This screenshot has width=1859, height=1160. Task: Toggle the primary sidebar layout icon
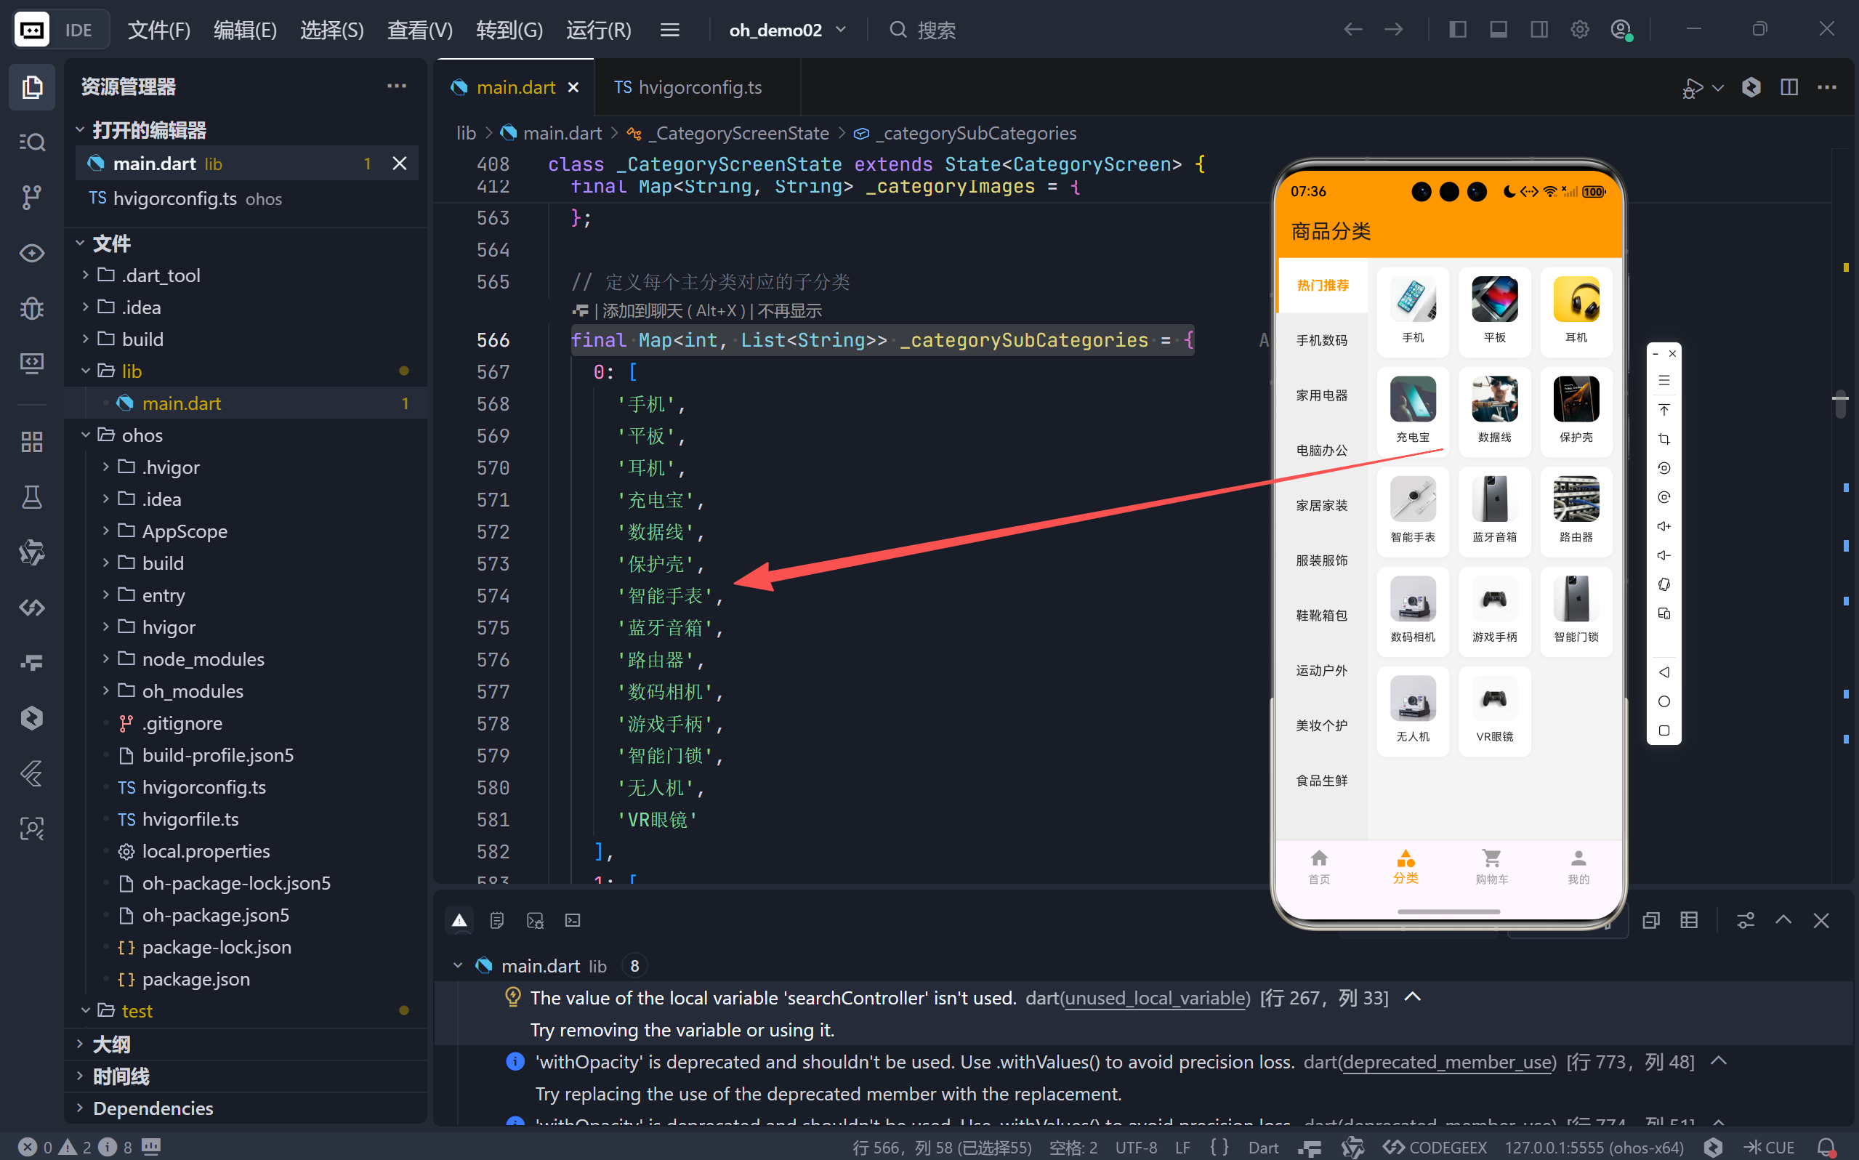tap(1458, 30)
